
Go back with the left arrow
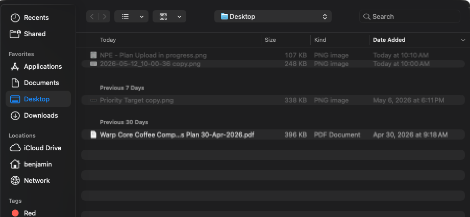pos(92,16)
